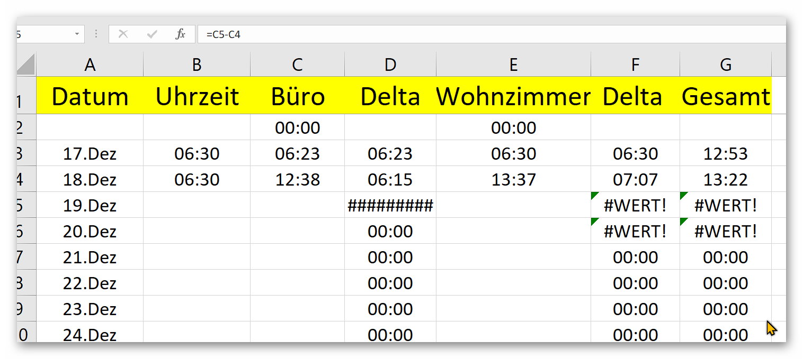Select the cell showing #########
The image size is (803, 359).
coord(390,205)
